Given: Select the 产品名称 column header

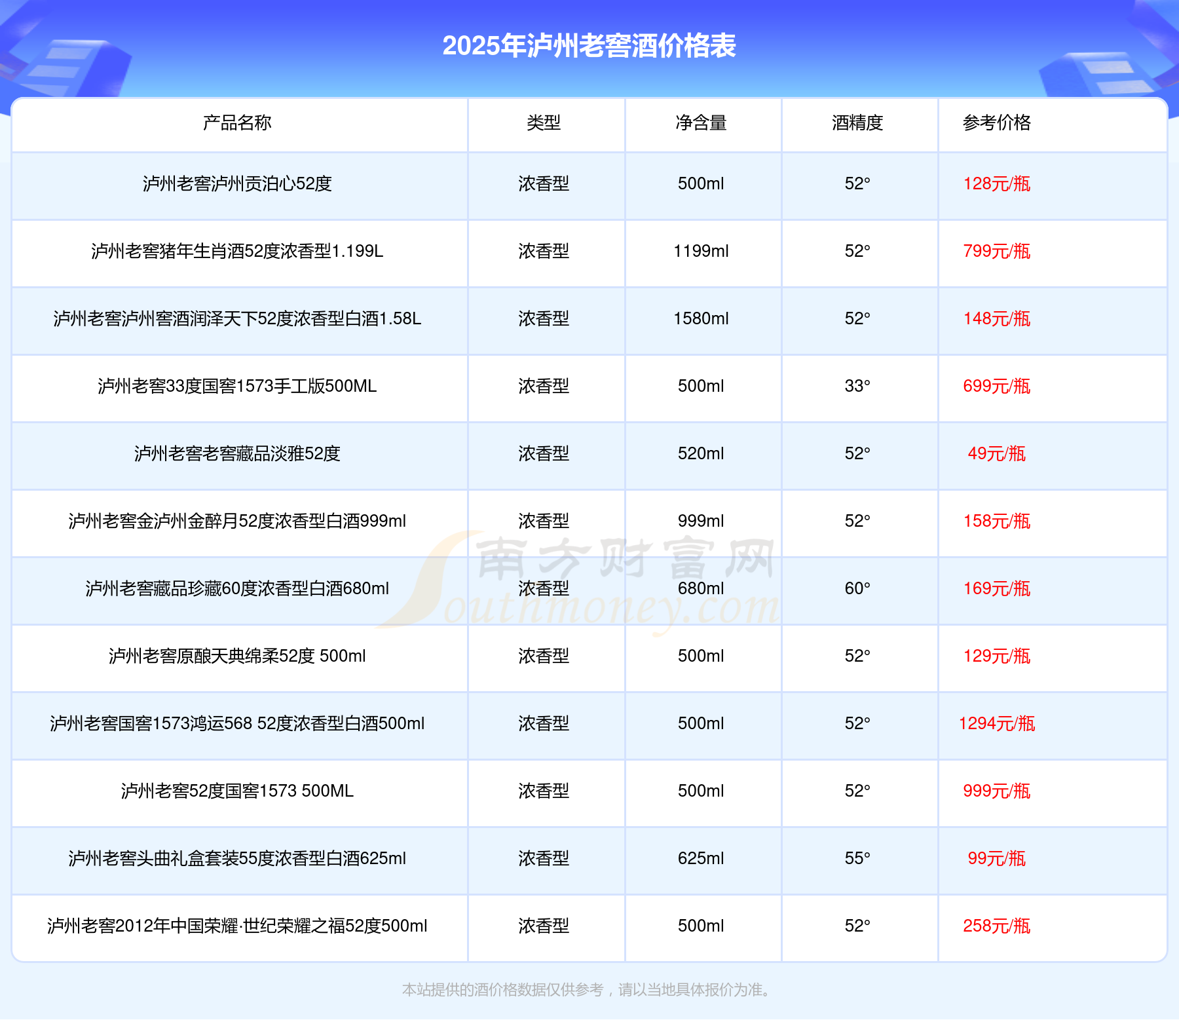Looking at the screenshot, I should pyautogui.click(x=237, y=123).
